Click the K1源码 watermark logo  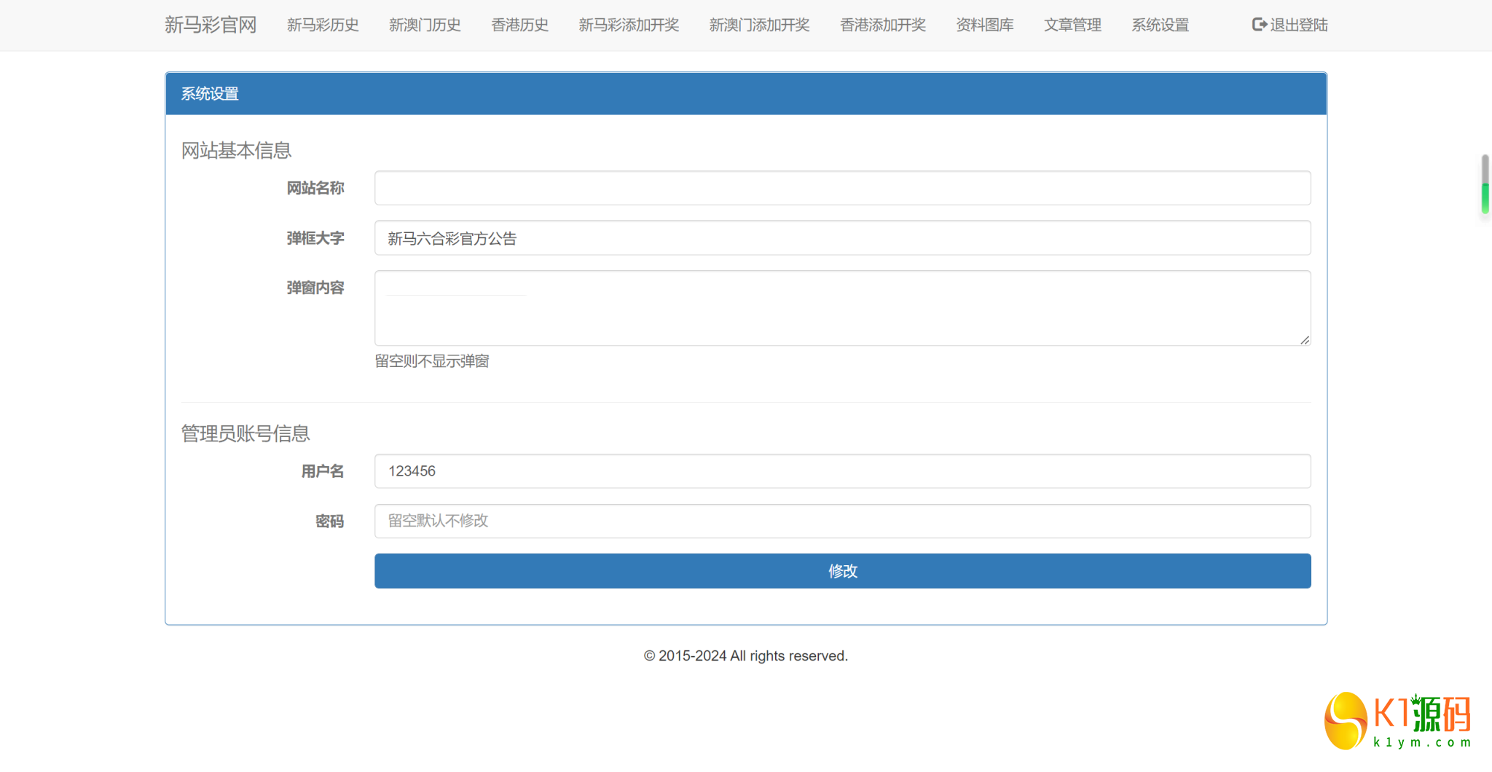1397,721
